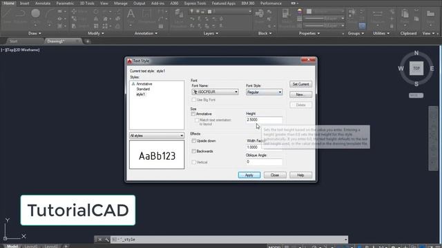Select the Standard style in Styles list
Image resolution: width=442 pixels, height=248 pixels.
tap(143, 89)
